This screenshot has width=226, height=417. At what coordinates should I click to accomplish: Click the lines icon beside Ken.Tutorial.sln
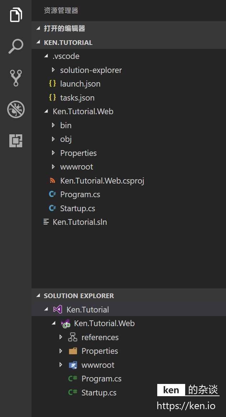(x=46, y=222)
